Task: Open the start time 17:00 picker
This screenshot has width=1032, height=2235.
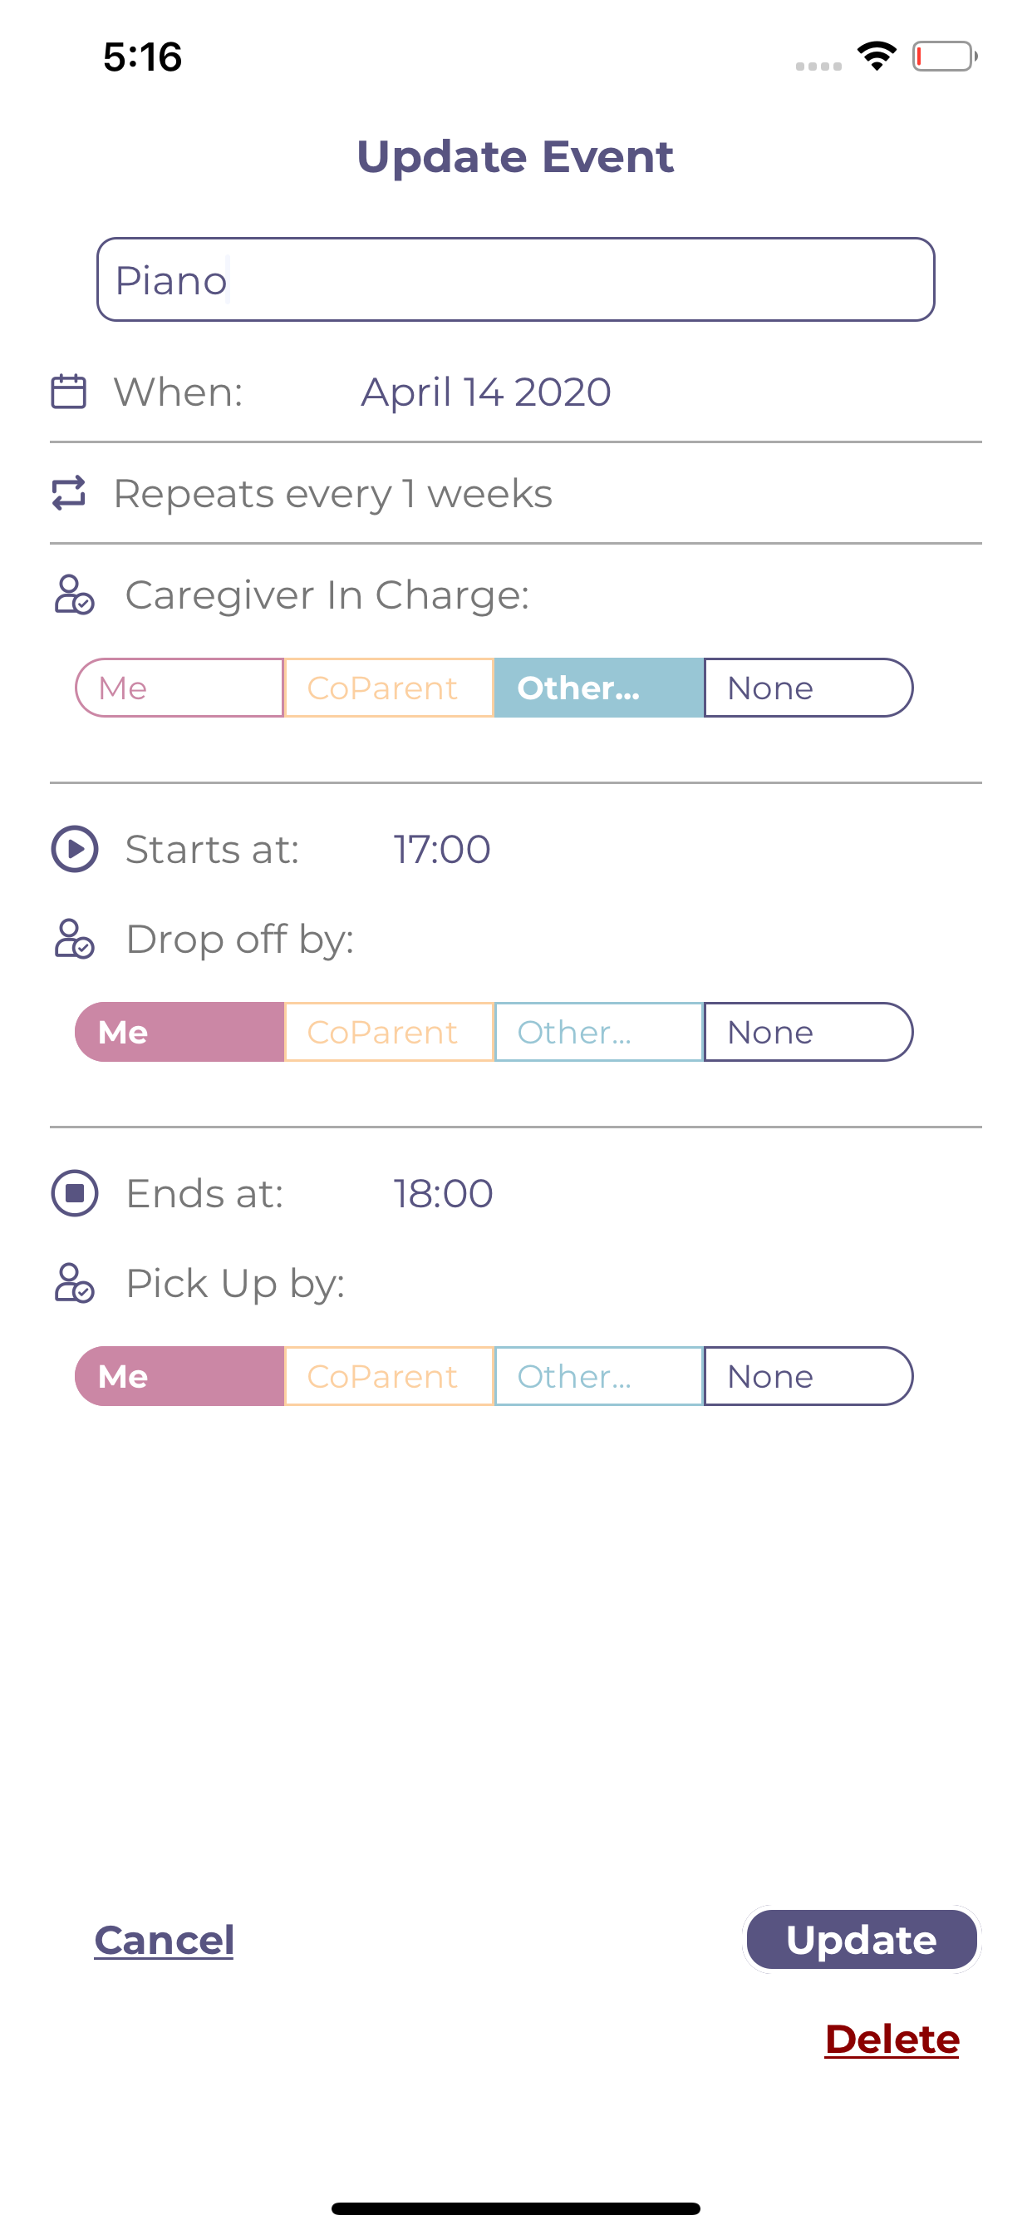Action: coord(440,849)
